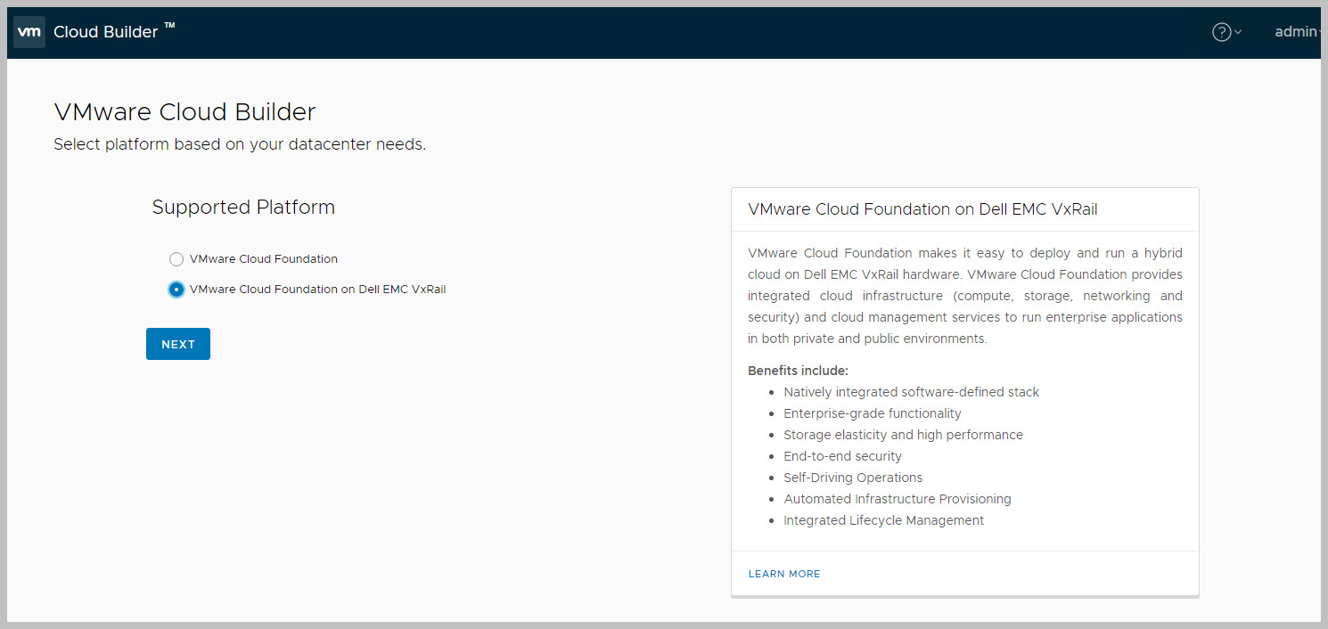1328x629 pixels.
Task: Click the help question mark icon
Action: 1221,32
